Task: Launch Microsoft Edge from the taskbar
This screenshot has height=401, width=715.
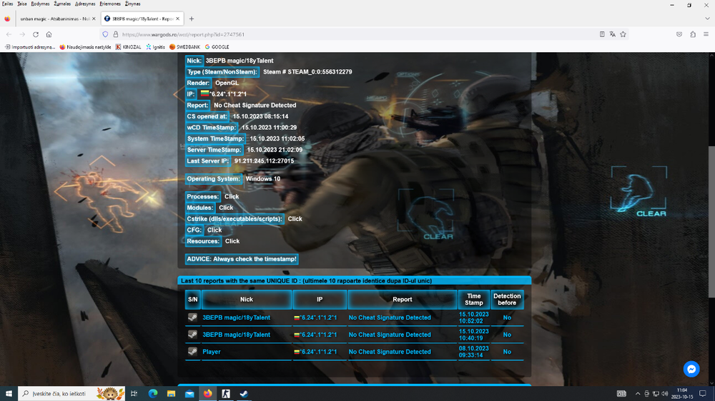Action: click(x=153, y=394)
